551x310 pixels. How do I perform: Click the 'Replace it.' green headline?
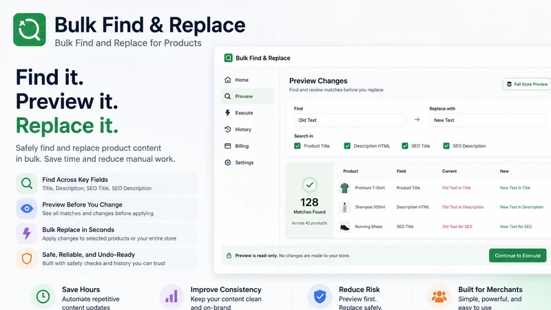point(67,126)
